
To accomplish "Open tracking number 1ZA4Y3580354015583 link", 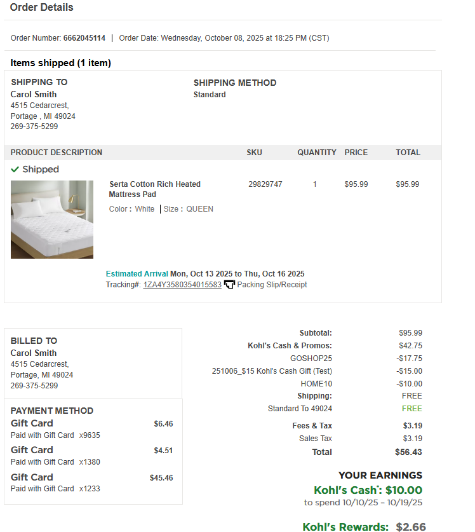I will pos(182,285).
